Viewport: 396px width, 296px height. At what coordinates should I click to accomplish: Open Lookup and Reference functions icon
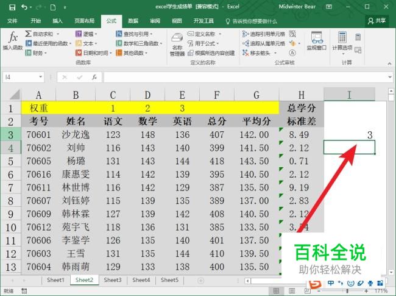[119, 34]
